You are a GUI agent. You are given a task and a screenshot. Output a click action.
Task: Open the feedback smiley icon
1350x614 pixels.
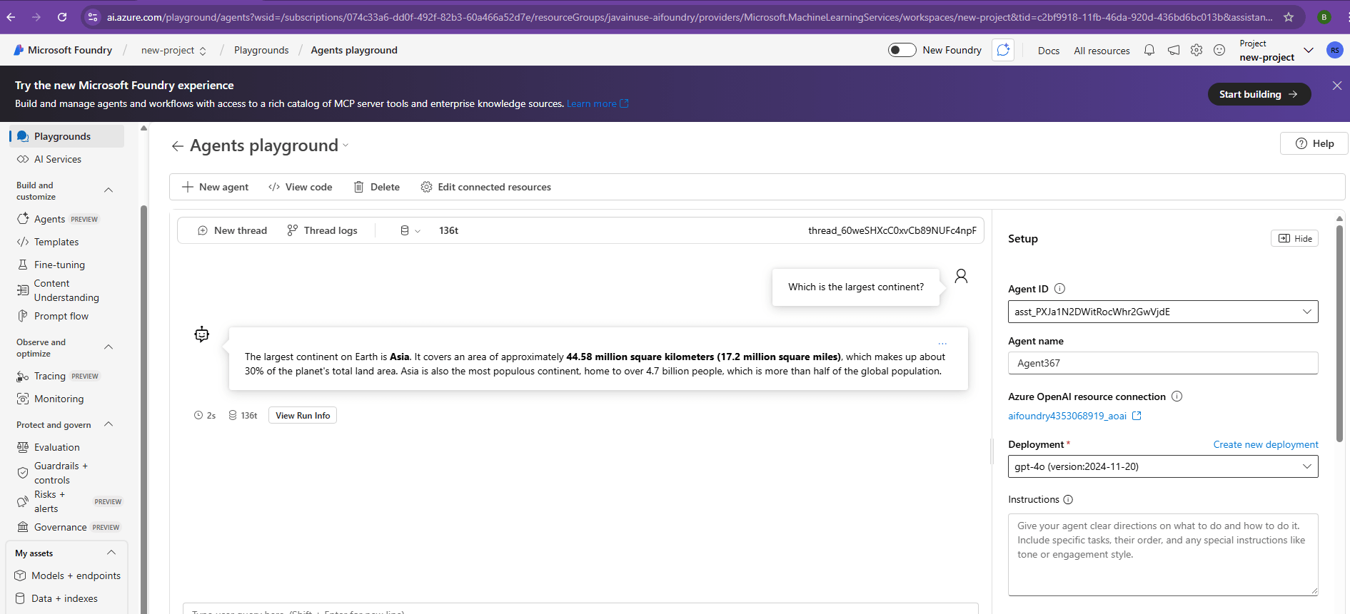1219,50
